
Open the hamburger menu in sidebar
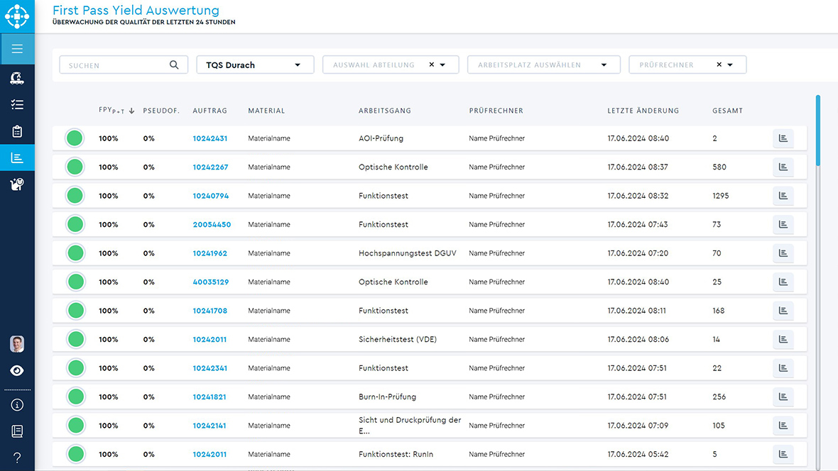coord(17,49)
